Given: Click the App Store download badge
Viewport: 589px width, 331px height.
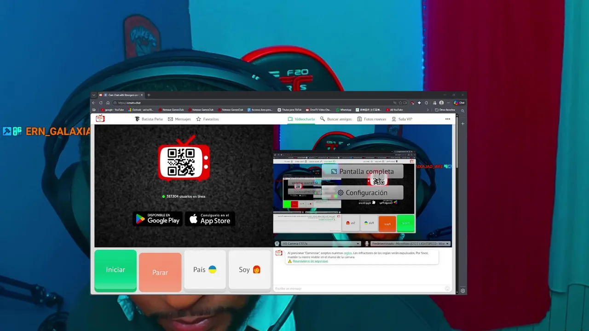Looking at the screenshot, I should [x=210, y=219].
